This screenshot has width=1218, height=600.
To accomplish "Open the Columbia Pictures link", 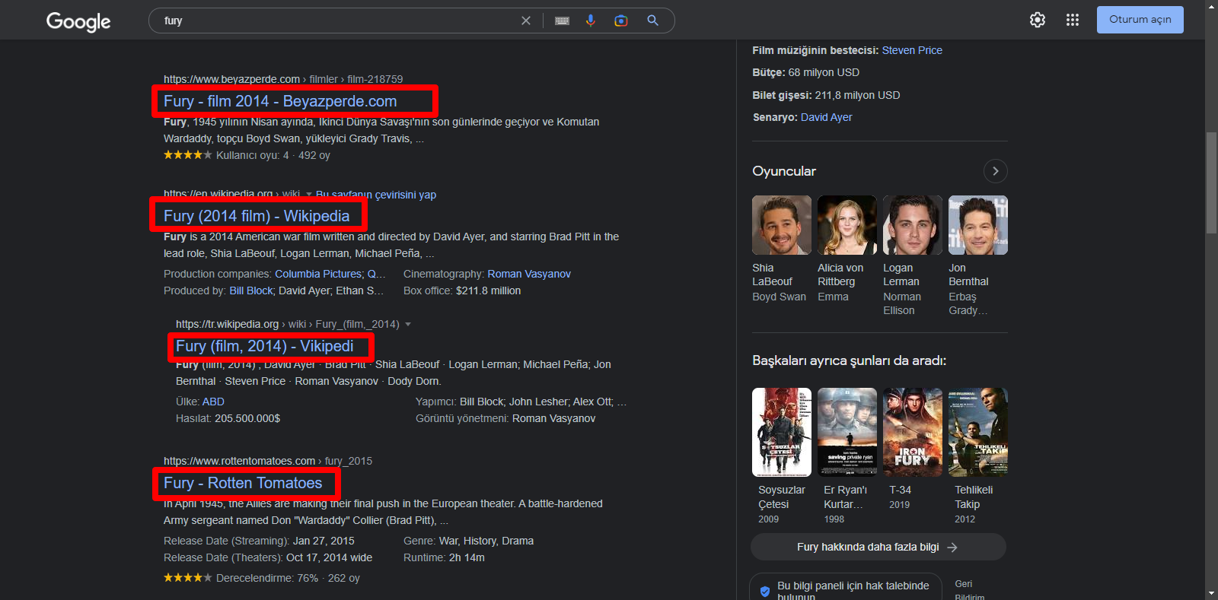I will pos(318,274).
